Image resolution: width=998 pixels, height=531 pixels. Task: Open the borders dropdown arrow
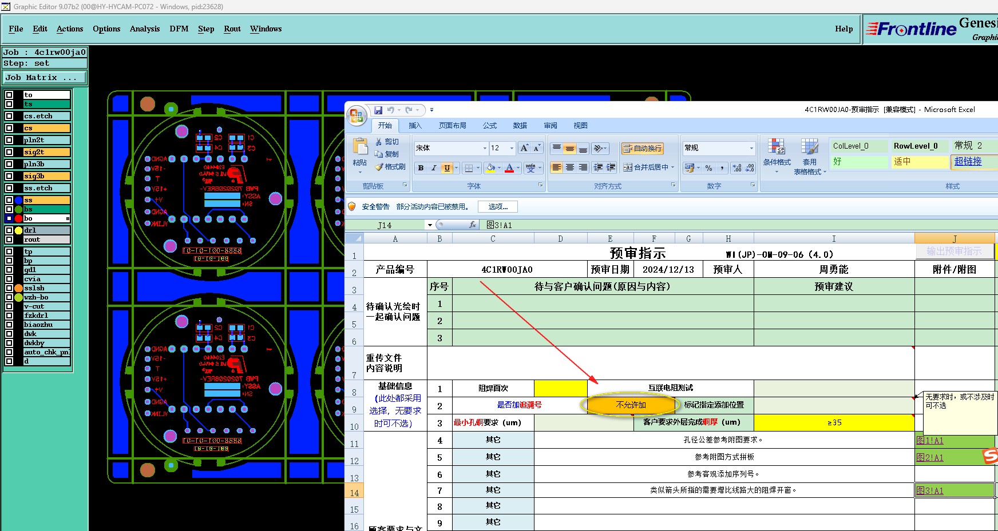click(478, 168)
